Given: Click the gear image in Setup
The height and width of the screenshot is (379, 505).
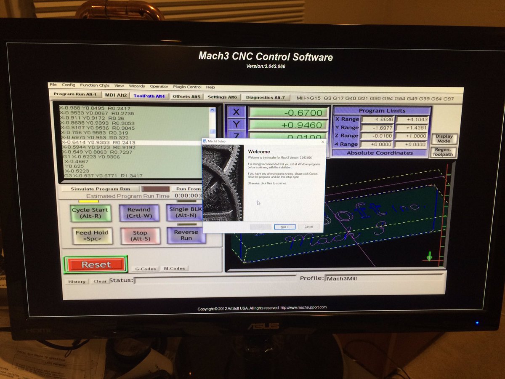Looking at the screenshot, I should click(x=223, y=183).
